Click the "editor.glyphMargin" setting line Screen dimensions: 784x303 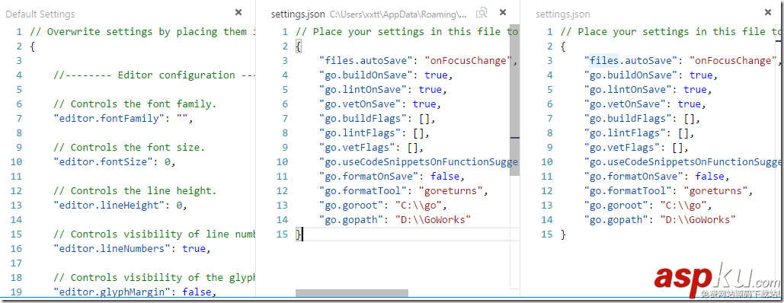pos(135,293)
